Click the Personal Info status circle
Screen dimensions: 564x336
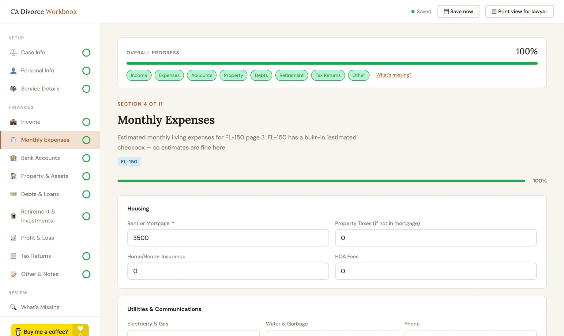tap(86, 71)
